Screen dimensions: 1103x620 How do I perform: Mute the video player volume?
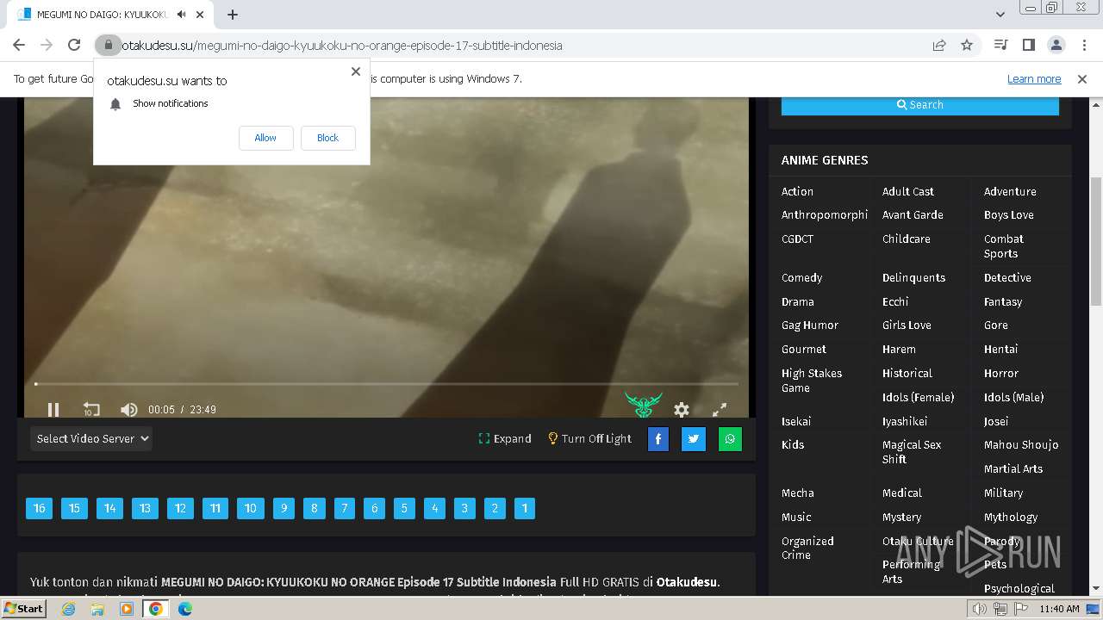click(x=128, y=410)
